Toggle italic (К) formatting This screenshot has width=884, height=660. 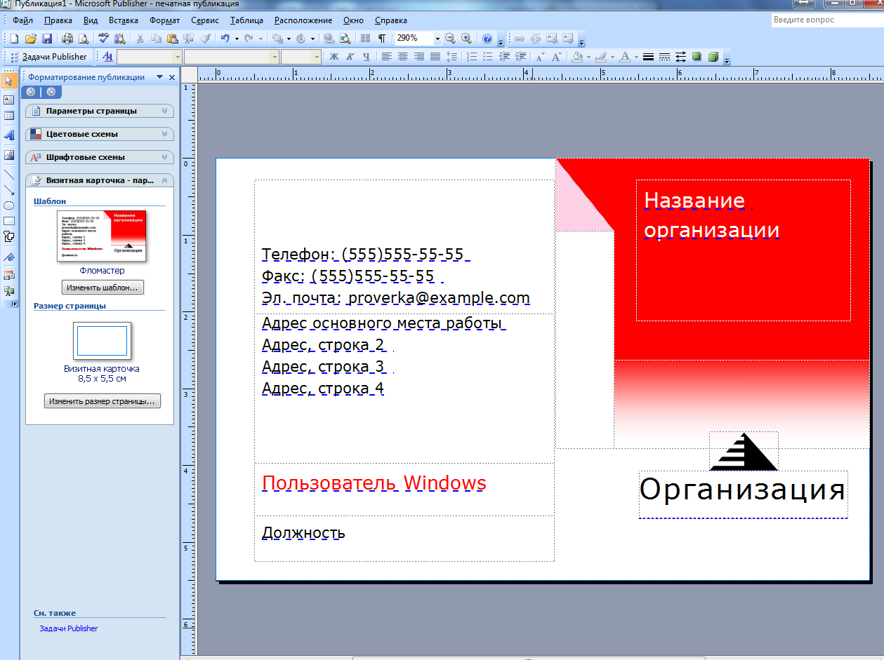(x=350, y=57)
